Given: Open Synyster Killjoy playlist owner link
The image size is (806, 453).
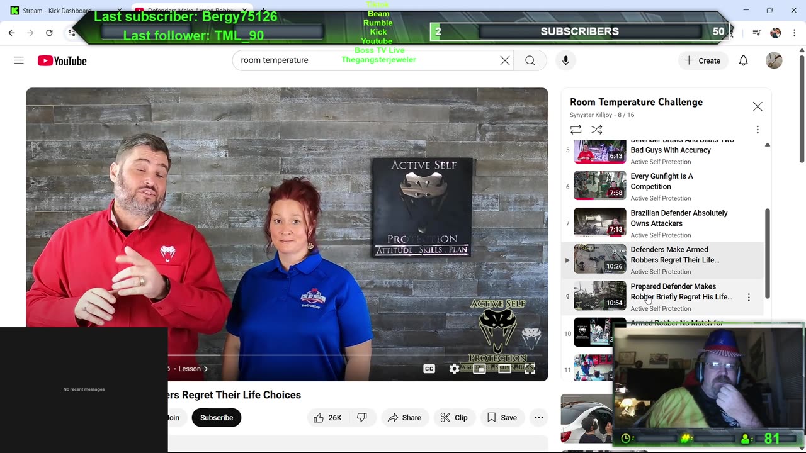Looking at the screenshot, I should [x=591, y=115].
